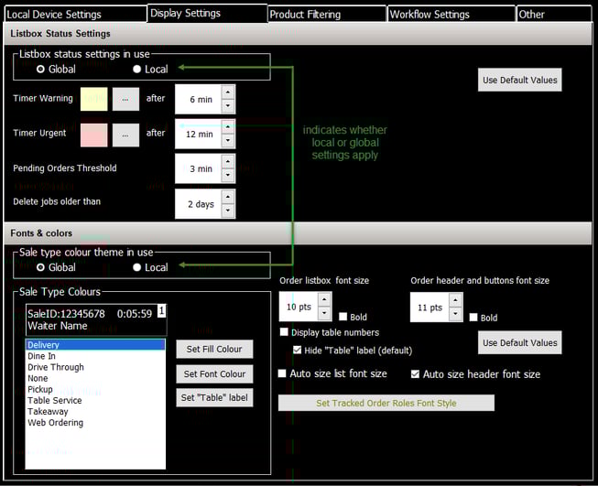Image resolution: width=598 pixels, height=486 pixels.
Task: Click Use Default Values in Fonts section
Action: click(519, 342)
